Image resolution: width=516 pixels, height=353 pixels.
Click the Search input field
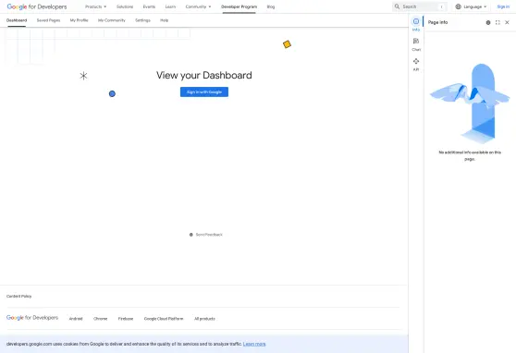coord(420,6)
